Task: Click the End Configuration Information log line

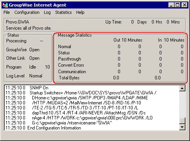Action: coord(43,128)
